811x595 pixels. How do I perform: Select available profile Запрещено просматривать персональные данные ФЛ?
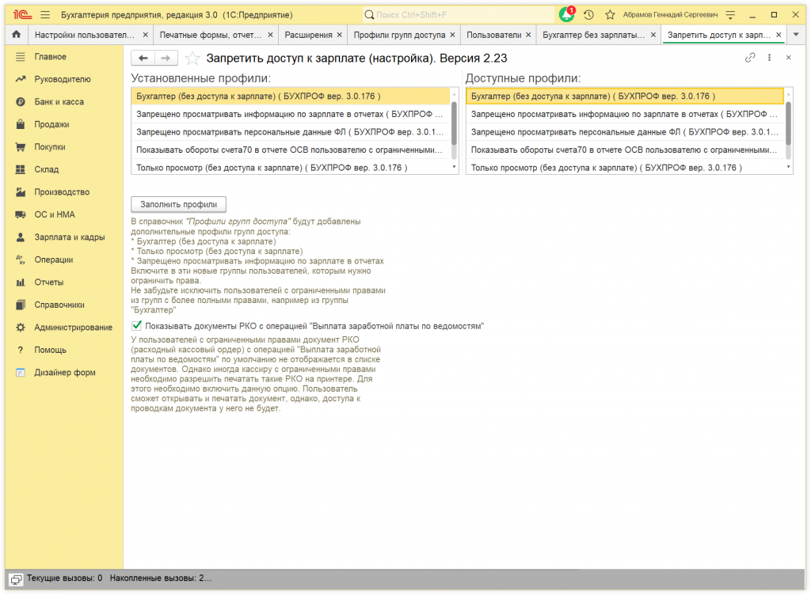click(x=626, y=132)
